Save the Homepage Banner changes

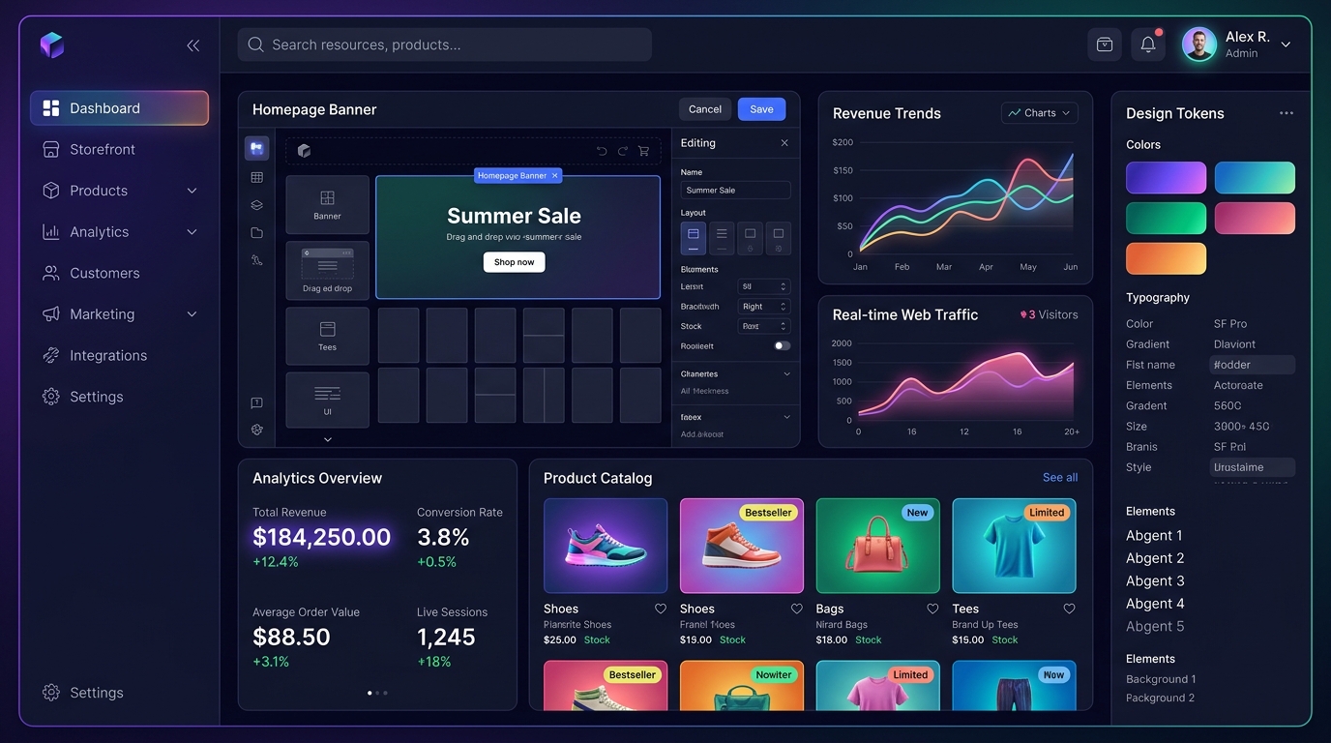coord(761,109)
